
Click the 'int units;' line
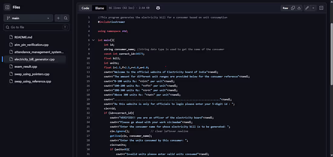coord(111,63)
